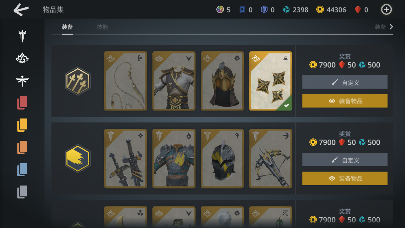
Task: Click 装备物品 for the first set
Action: pos(345,101)
